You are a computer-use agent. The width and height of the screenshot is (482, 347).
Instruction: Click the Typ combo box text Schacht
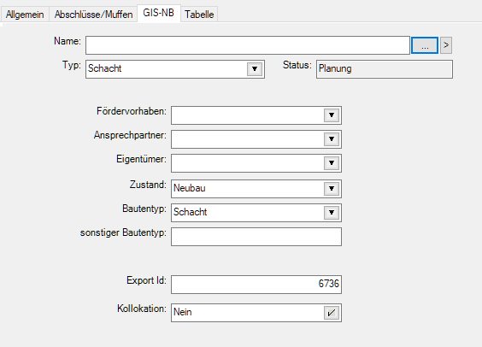[105, 68]
